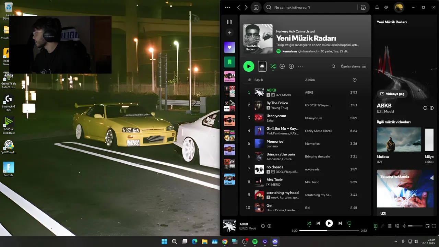439x247 pixels.
Task: Click the plus icon beside ABKB in the right panel
Action: 431,108
